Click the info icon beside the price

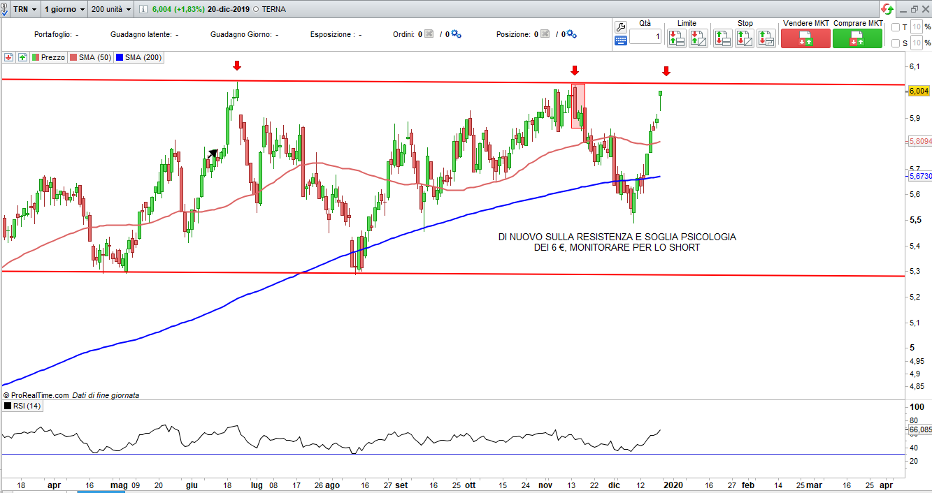click(143, 10)
